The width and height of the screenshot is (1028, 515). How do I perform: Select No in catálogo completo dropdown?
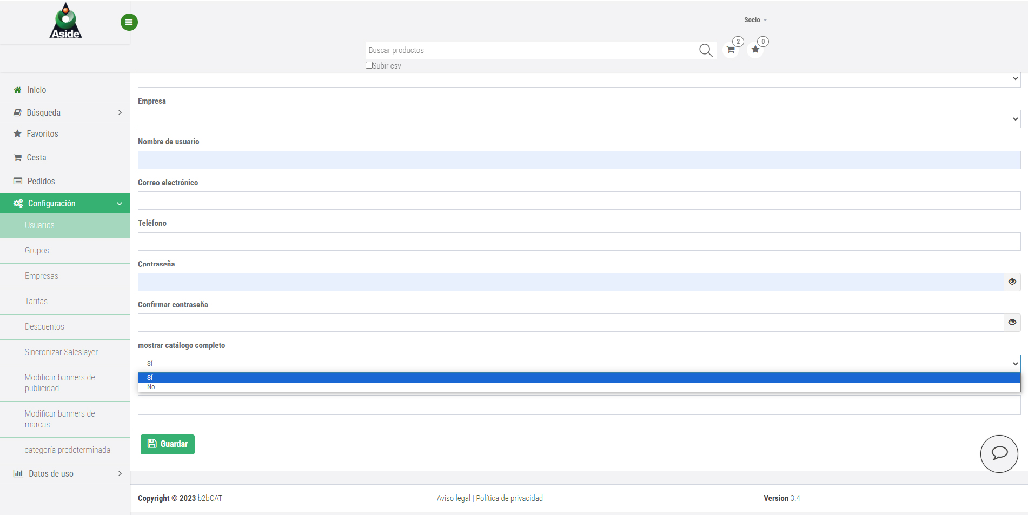coord(151,387)
